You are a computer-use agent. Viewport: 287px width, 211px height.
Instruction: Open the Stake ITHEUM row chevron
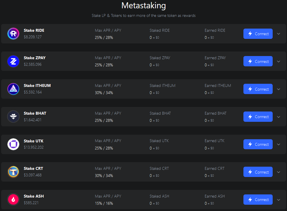[278, 89]
